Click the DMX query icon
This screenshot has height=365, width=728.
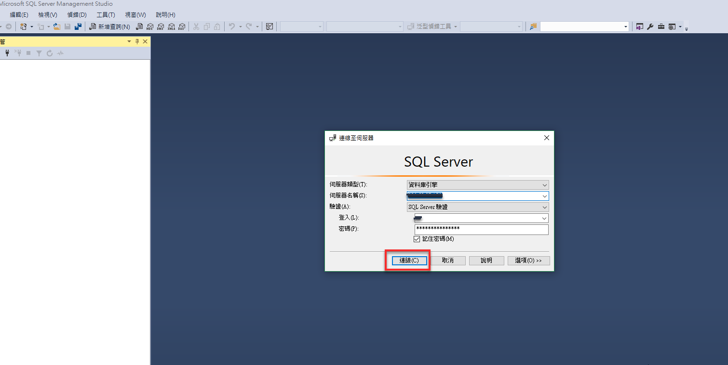[x=161, y=26]
